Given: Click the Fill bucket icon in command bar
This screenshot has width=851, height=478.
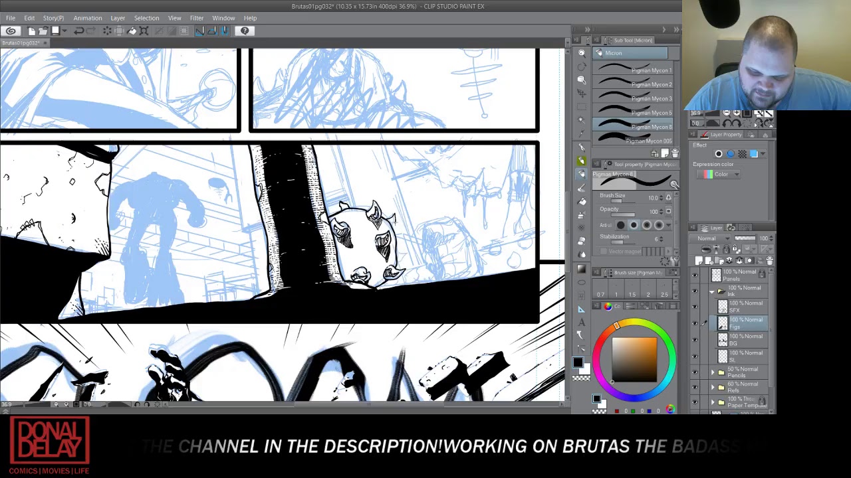Looking at the screenshot, I should (x=132, y=31).
